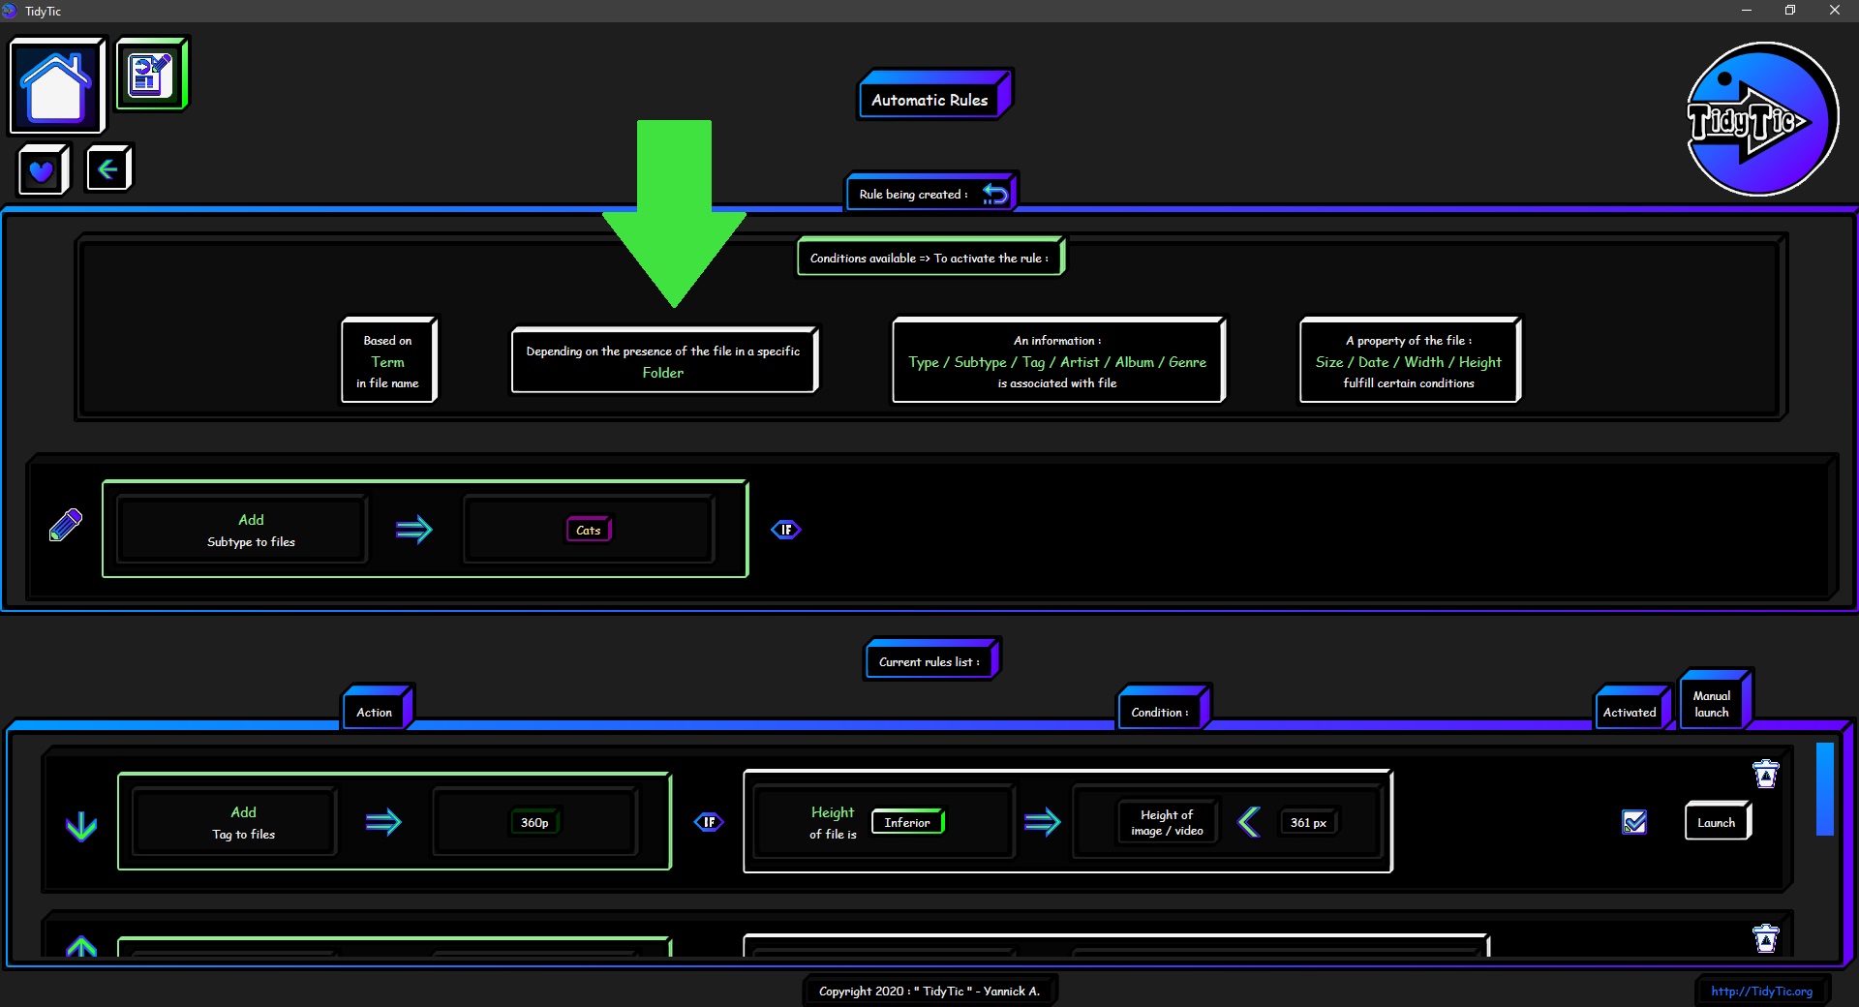Select the 'Based on Term in file name' condition
This screenshot has width=1859, height=1007.
coord(388,361)
